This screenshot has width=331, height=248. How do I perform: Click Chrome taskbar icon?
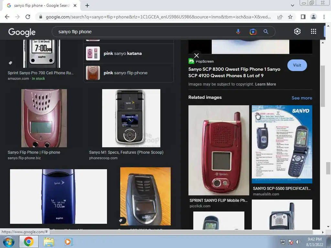pos(29,242)
